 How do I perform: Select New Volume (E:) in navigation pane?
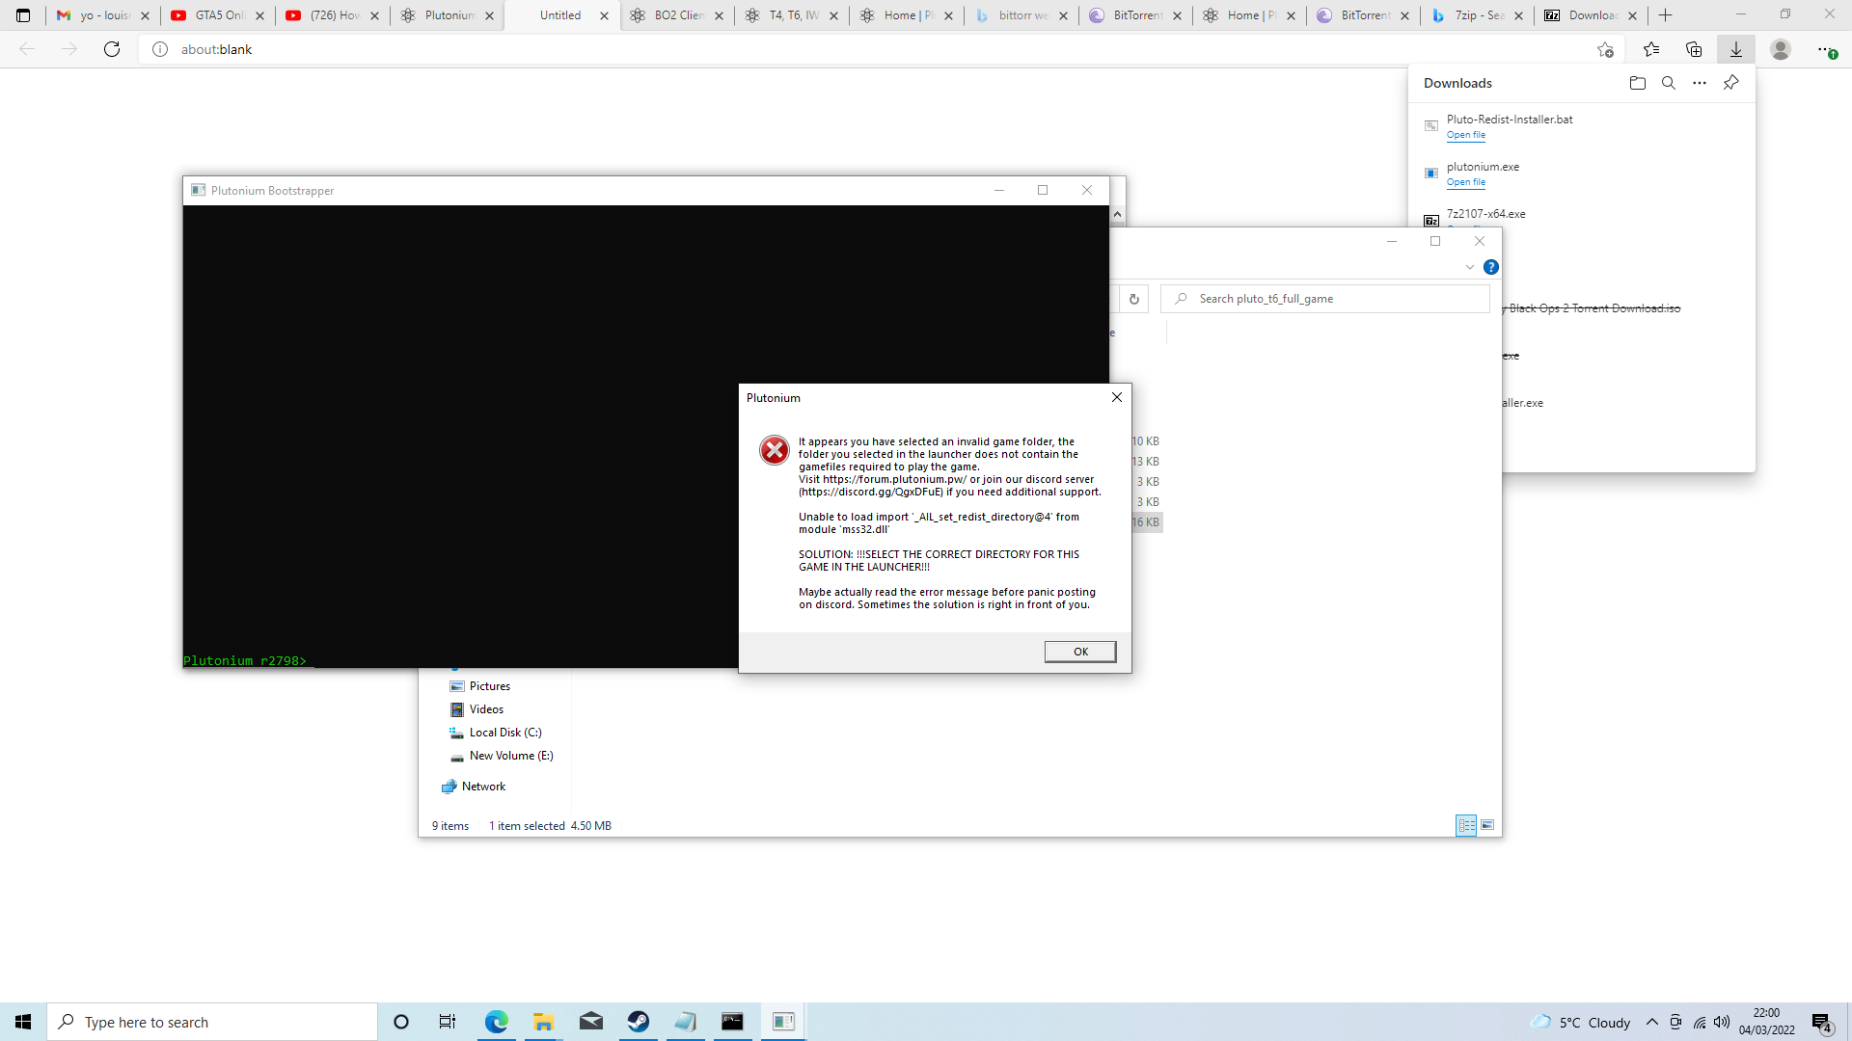[511, 756]
